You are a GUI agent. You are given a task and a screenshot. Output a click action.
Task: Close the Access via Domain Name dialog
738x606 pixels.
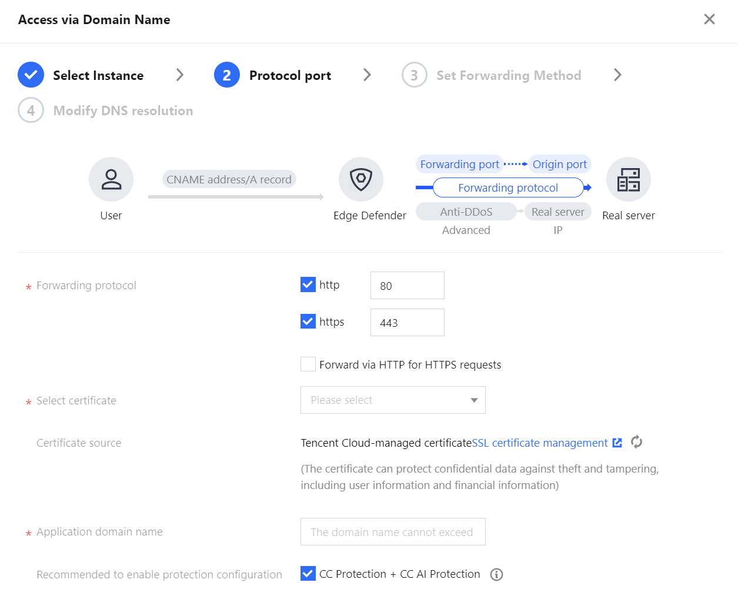pos(709,19)
